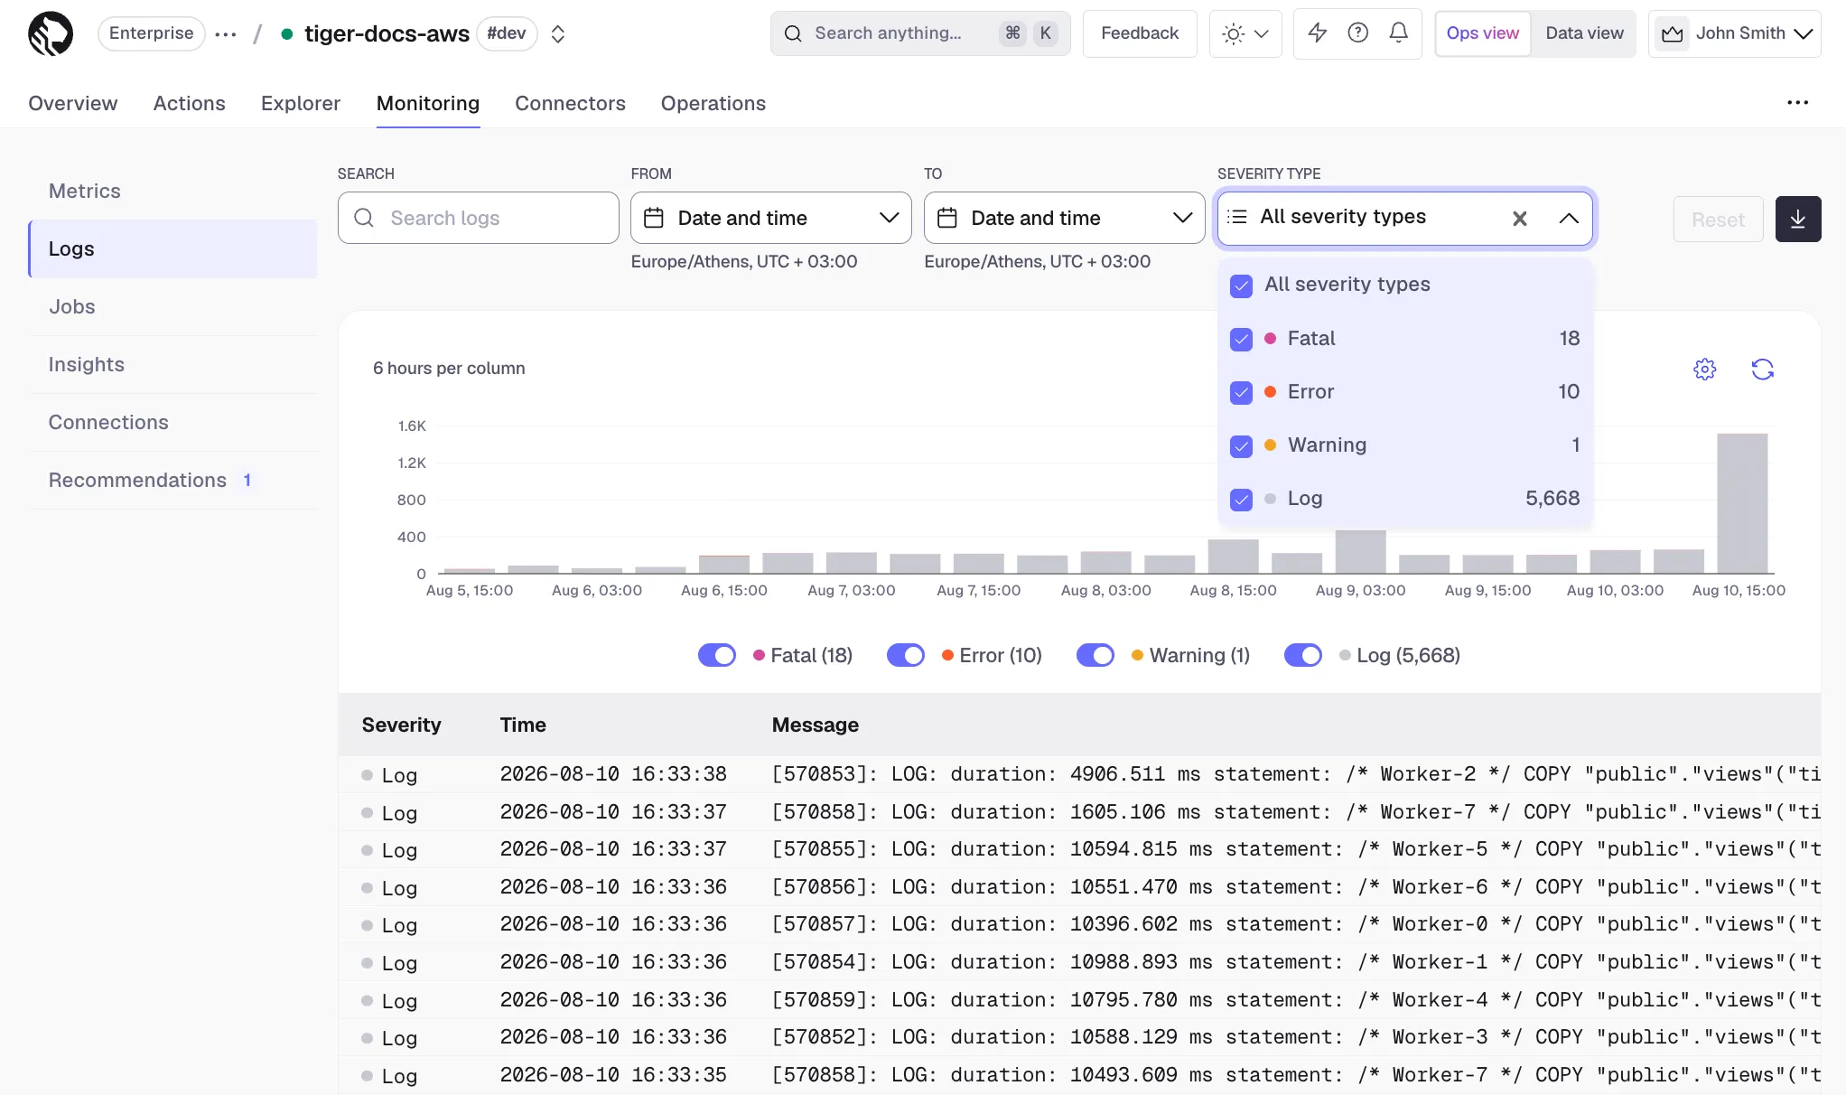The height and width of the screenshot is (1095, 1846).
Task: Click the crown icon beside John Smith
Action: coord(1673,34)
